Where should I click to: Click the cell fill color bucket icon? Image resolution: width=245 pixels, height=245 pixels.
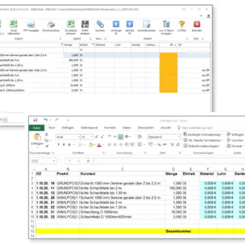pos(91,145)
